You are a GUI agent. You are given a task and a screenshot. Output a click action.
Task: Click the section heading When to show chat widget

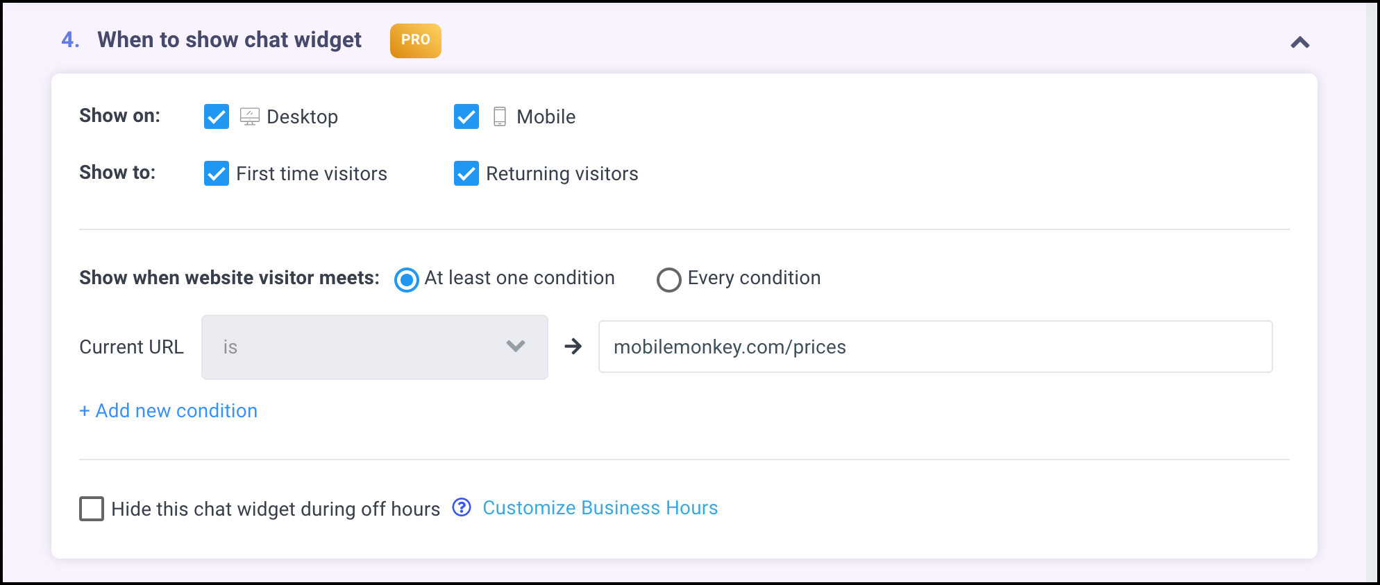coord(229,40)
